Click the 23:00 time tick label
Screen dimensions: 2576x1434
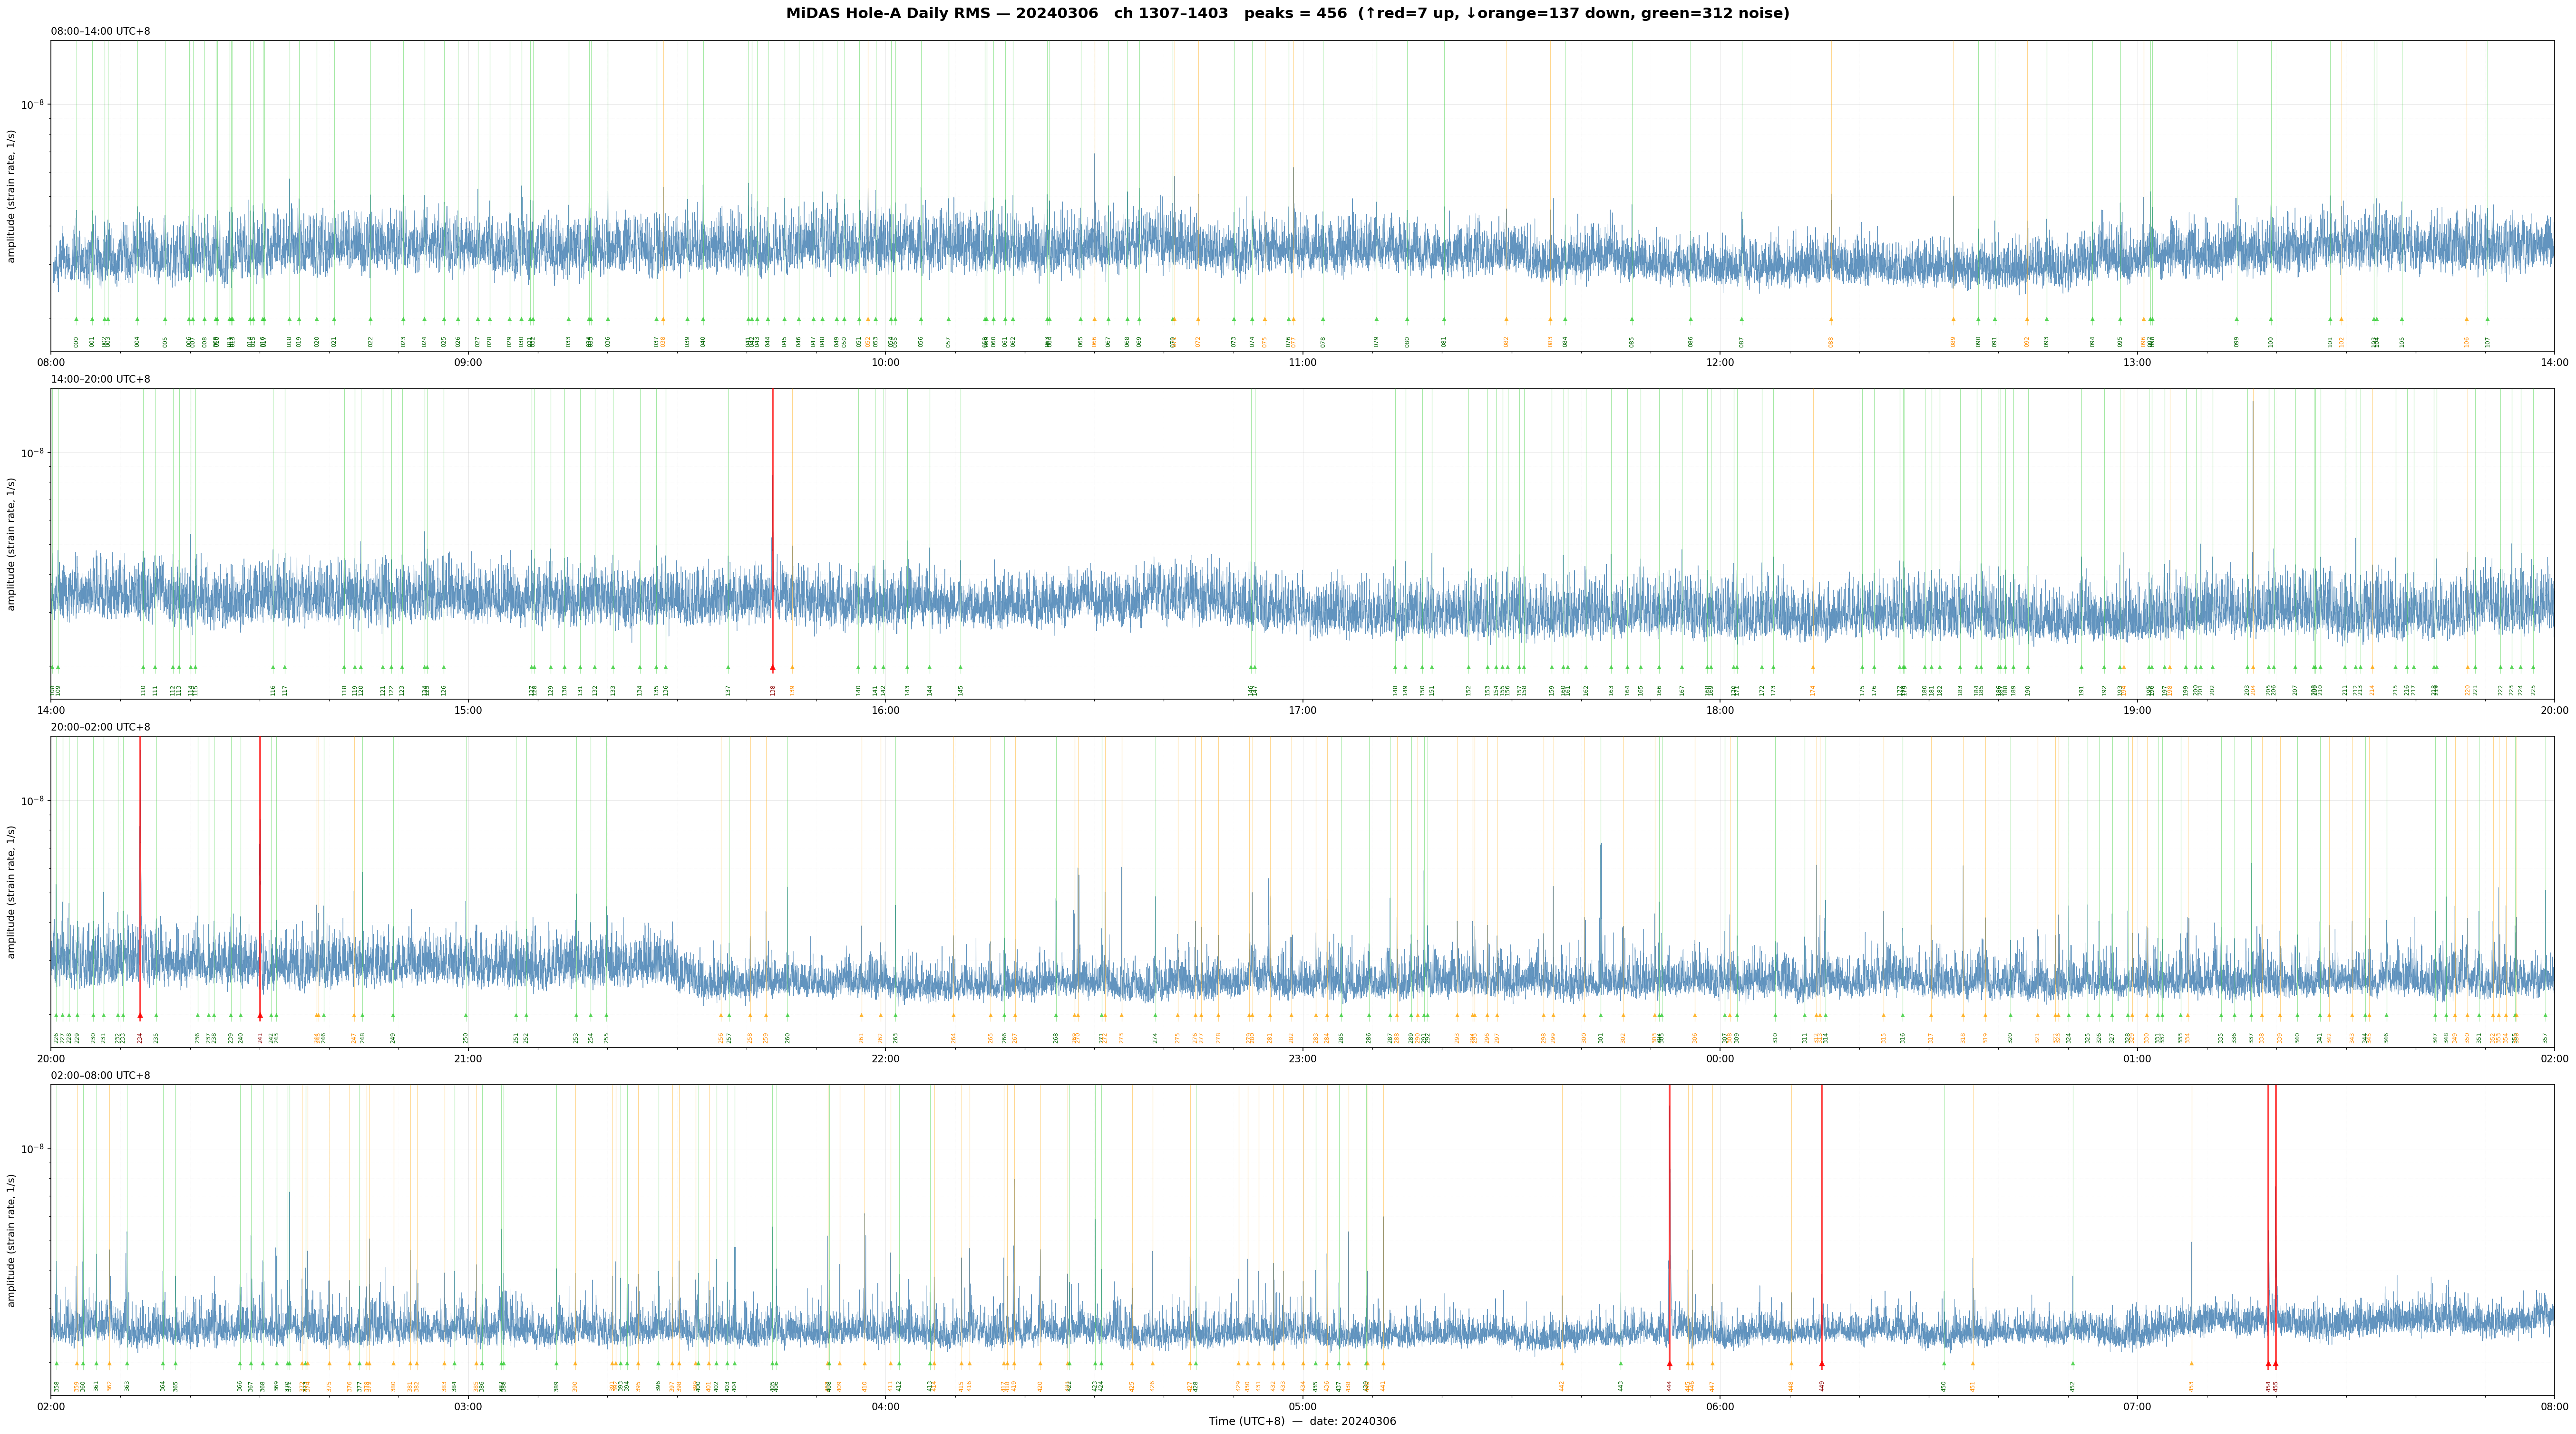tap(1302, 1058)
